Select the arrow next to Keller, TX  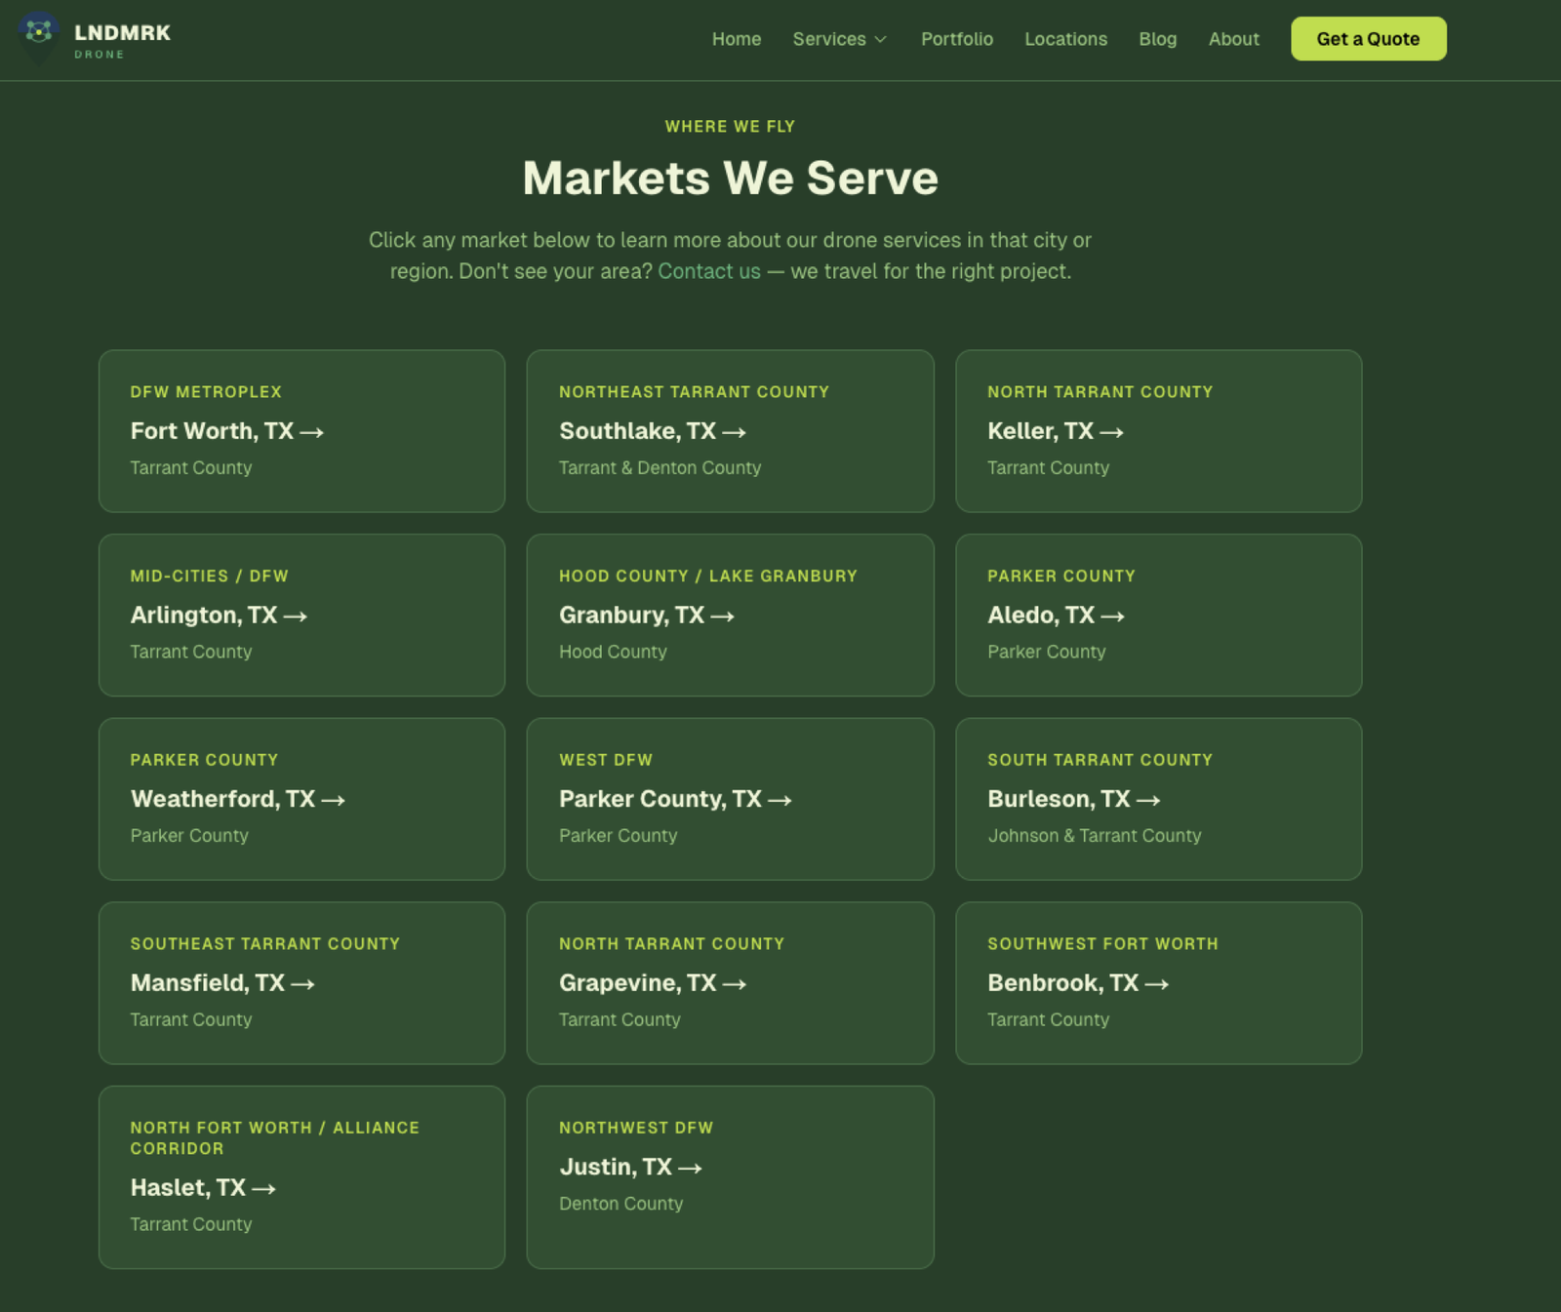click(1111, 431)
